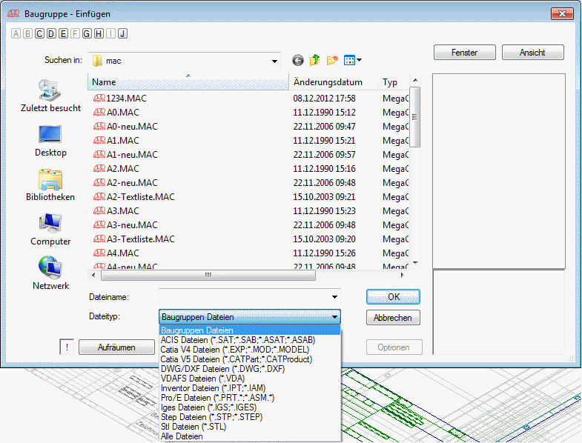Screen dimensions: 582x443
Task: Choose Stl Dateien file type
Action: (x=250, y=427)
